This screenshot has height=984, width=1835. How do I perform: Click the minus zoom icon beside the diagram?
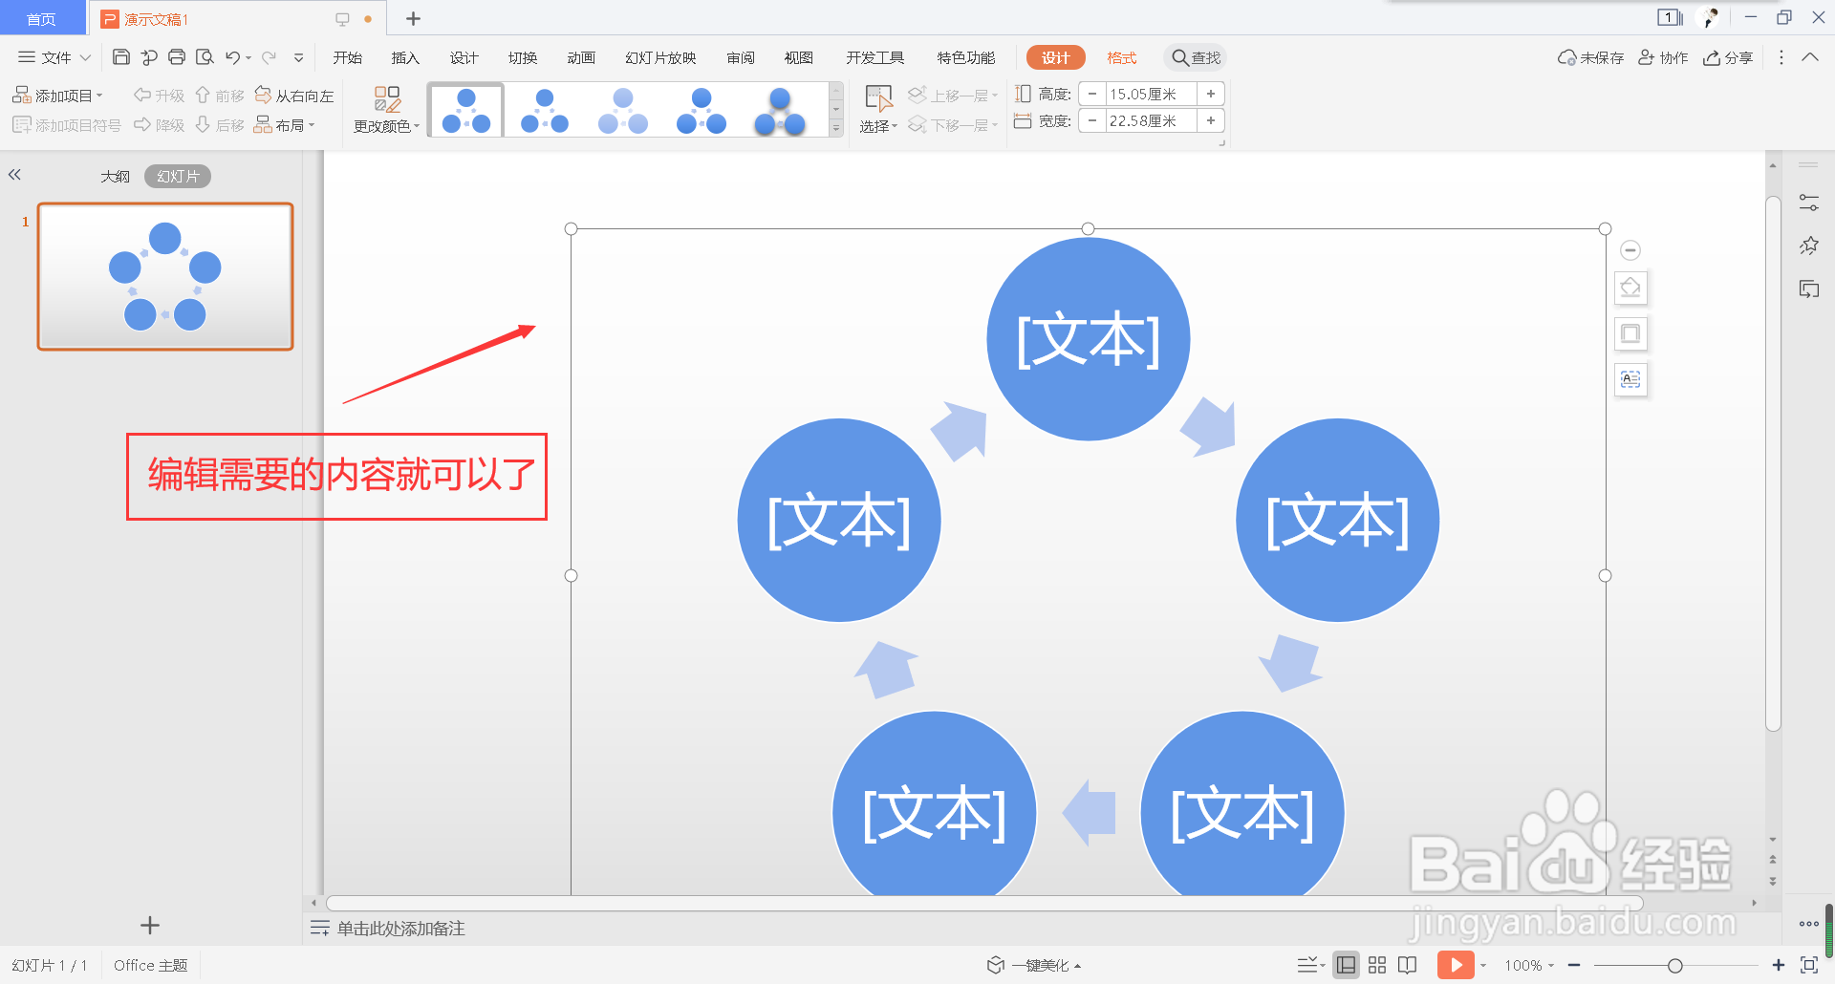1630,250
